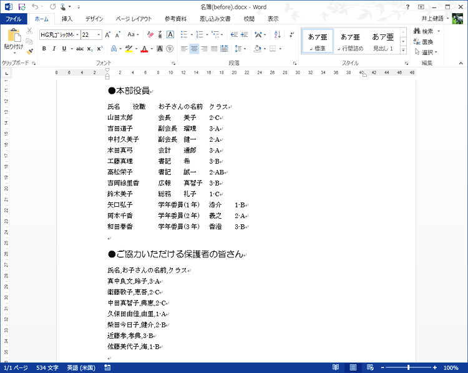Toggle bold formatting
The image size is (468, 373).
[44, 48]
